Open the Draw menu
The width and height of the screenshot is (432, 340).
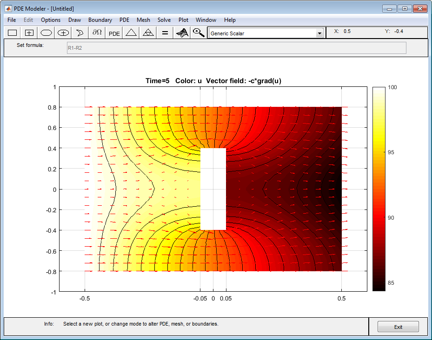75,20
